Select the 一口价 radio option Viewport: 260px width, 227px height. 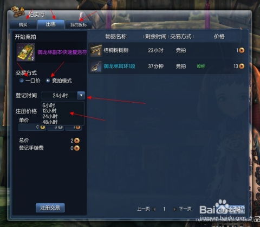coord(22,81)
